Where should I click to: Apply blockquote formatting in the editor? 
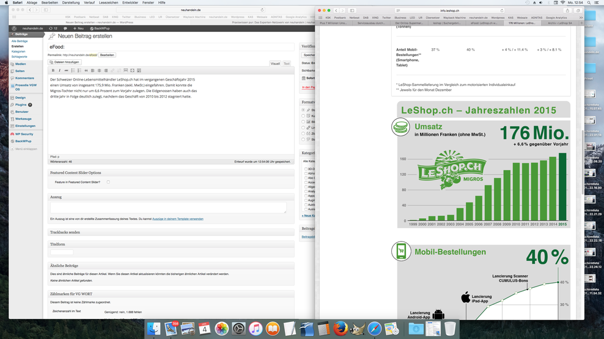(86, 71)
